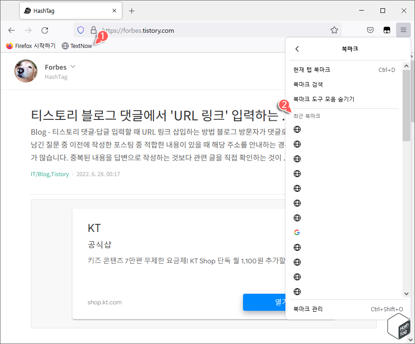The width and height of the screenshot is (415, 344).
Task: Save the page to Pocket
Action: pos(370,30)
